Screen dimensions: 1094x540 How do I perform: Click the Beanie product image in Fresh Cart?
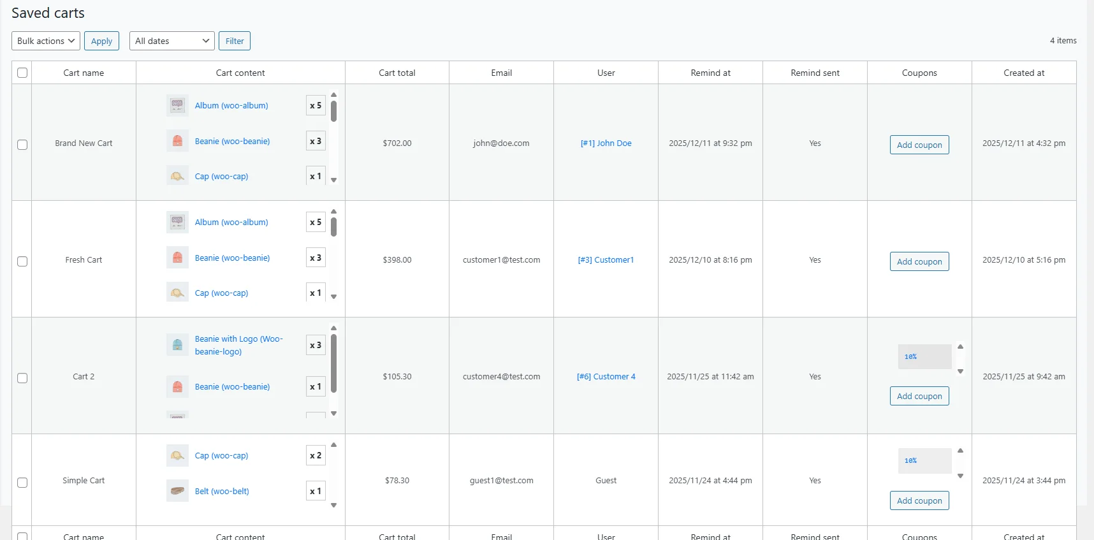(x=177, y=258)
